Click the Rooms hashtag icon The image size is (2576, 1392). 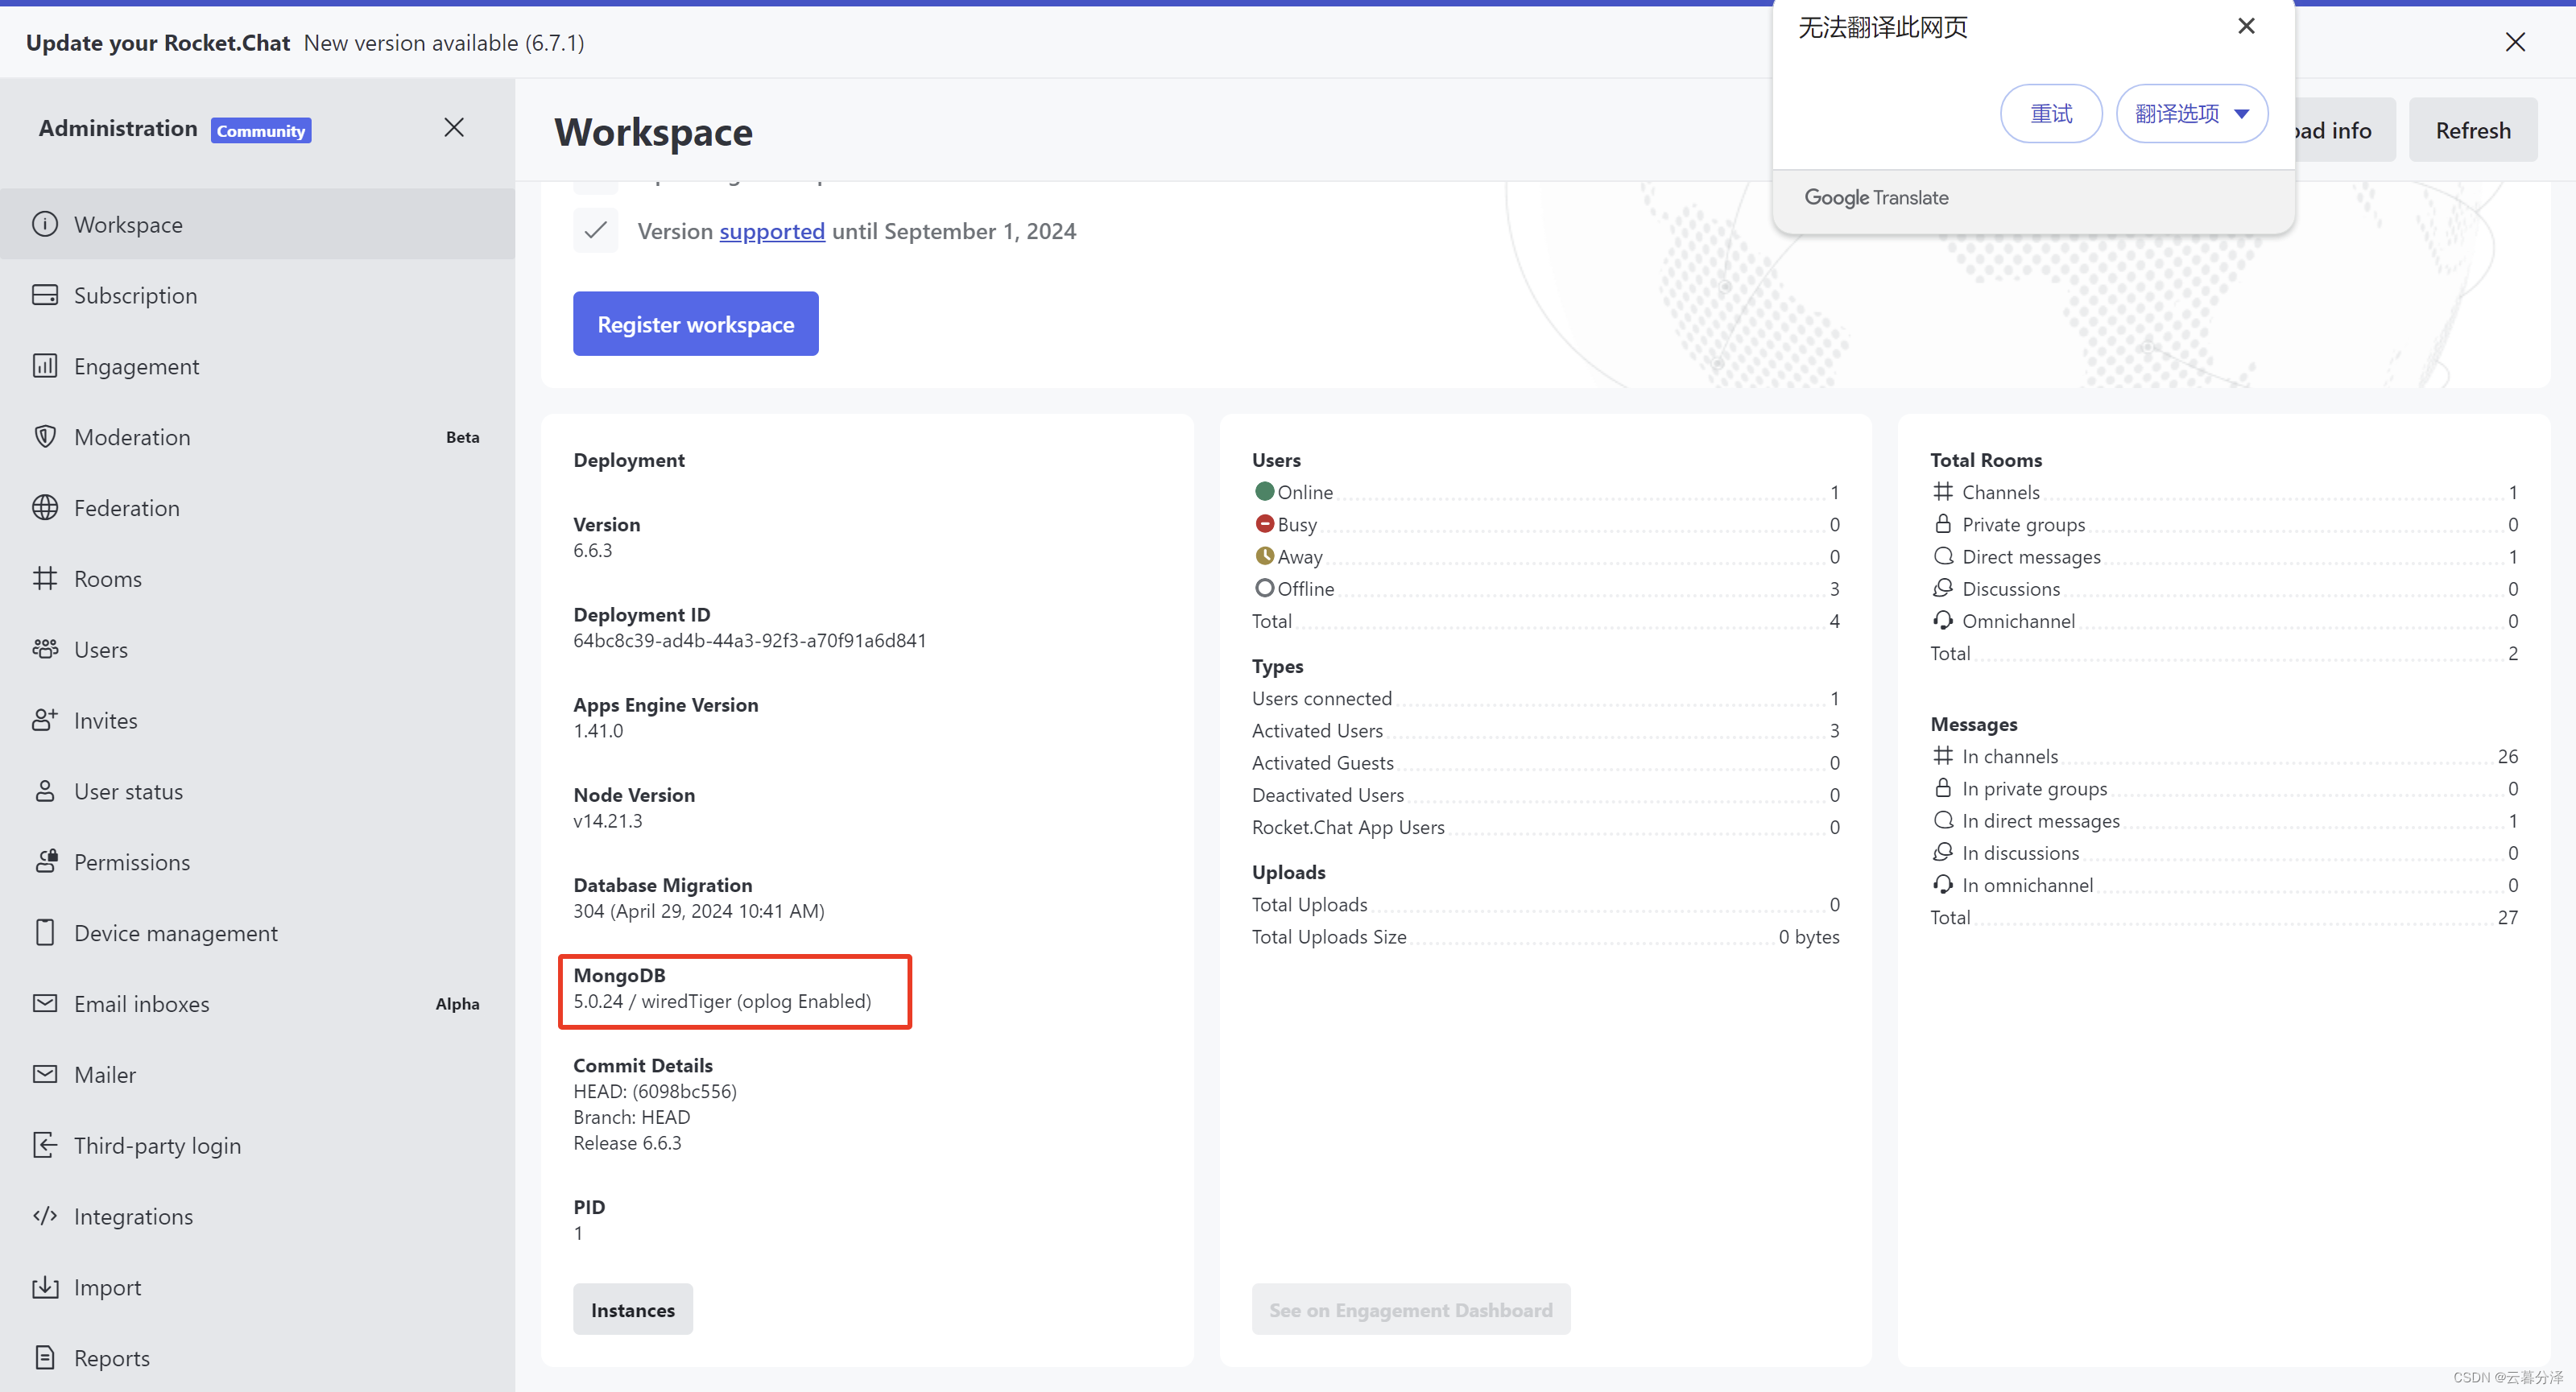click(x=45, y=578)
